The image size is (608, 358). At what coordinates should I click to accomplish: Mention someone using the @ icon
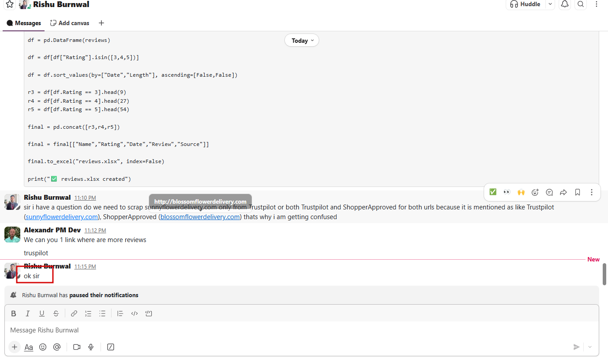click(x=57, y=347)
